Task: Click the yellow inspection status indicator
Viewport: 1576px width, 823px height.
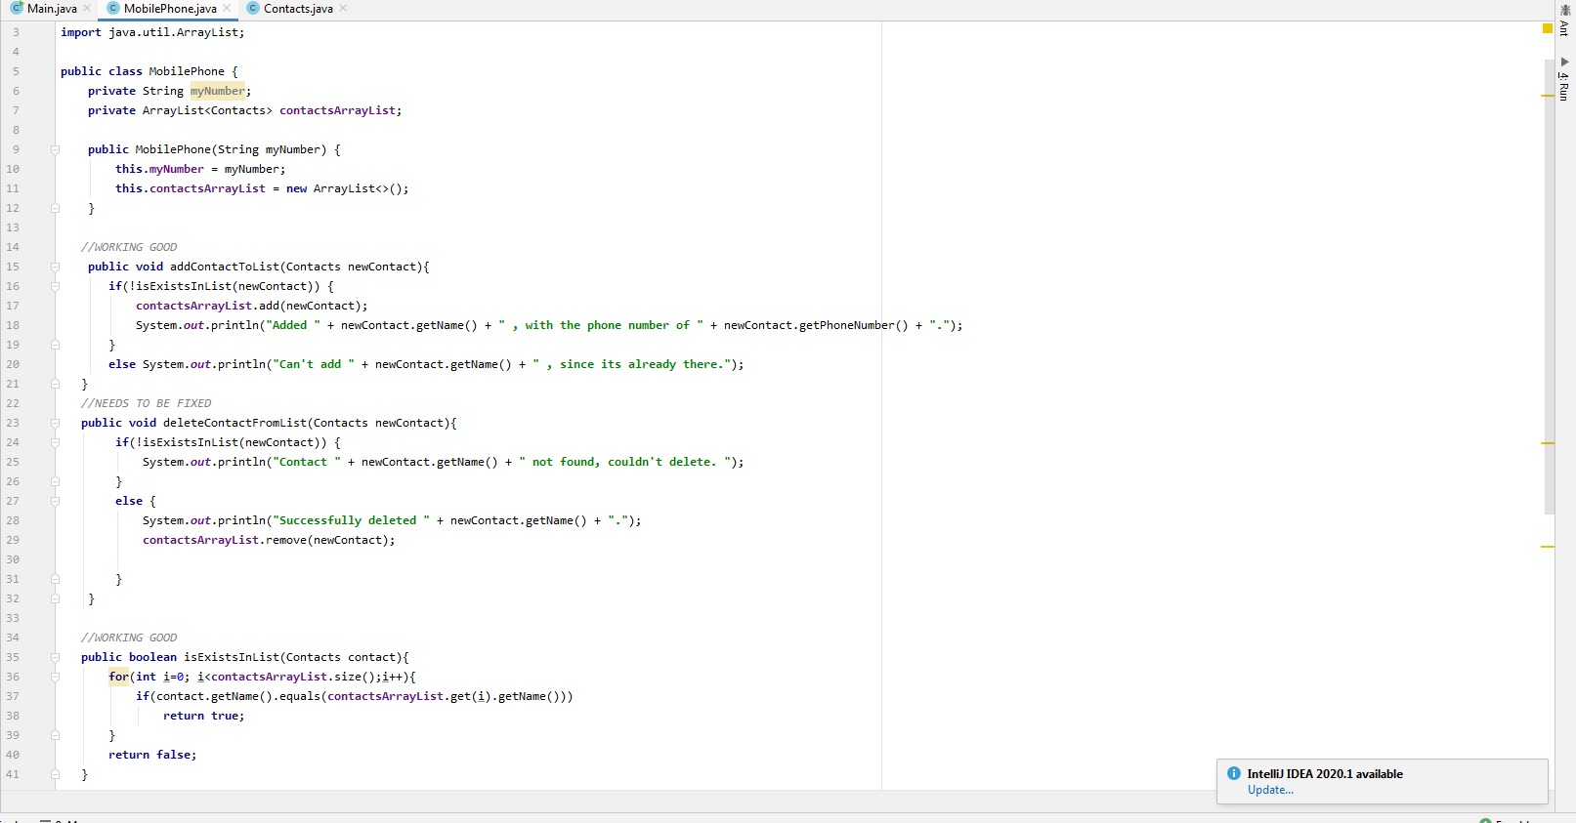Action: click(1548, 28)
